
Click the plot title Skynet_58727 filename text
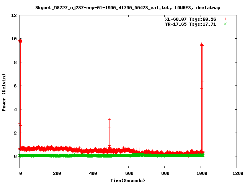coord(127,8)
